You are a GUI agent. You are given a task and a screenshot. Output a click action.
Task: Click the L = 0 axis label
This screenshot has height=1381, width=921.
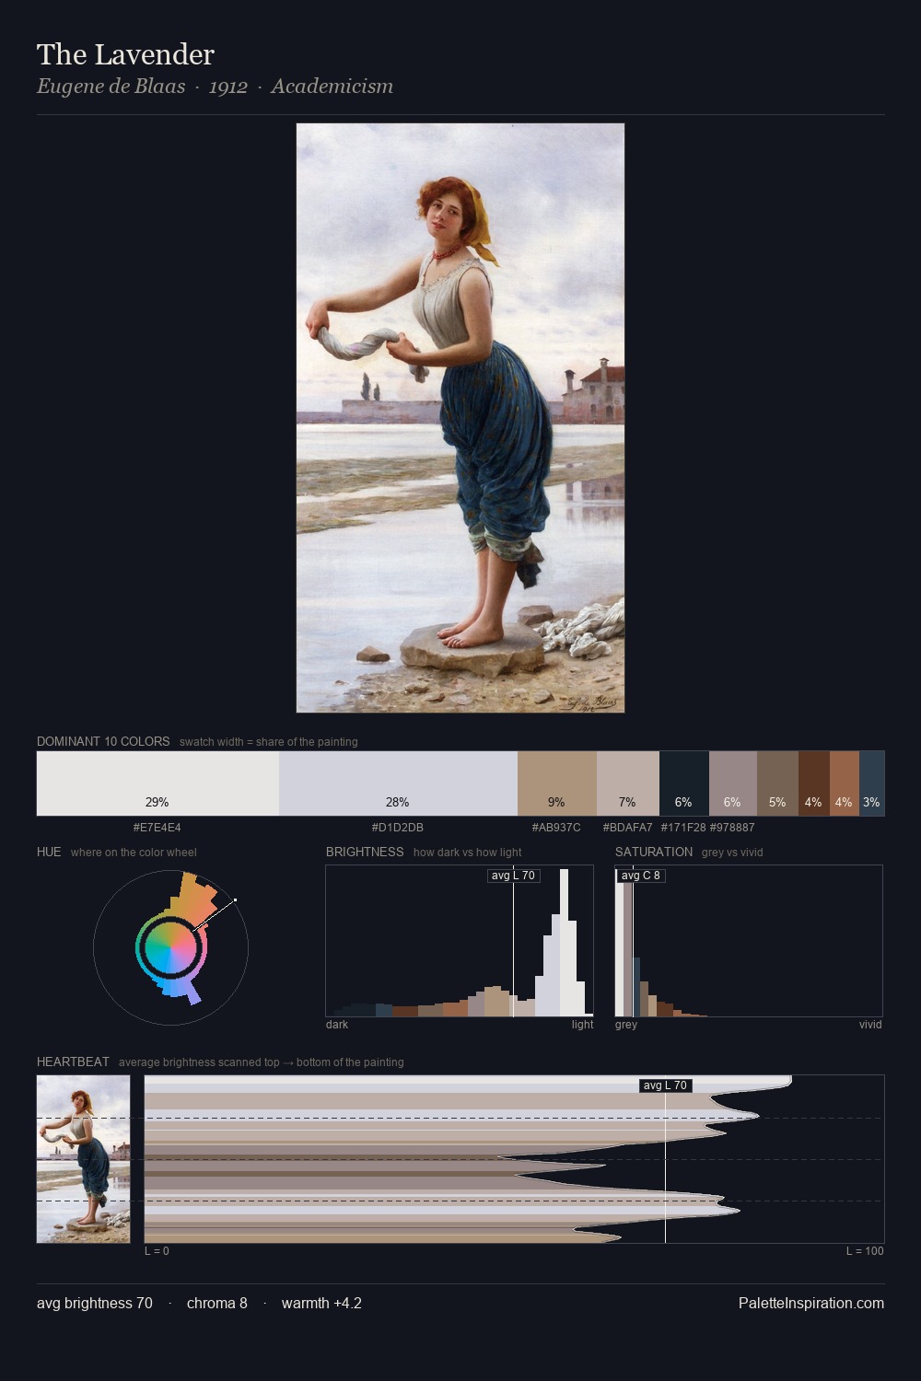(x=157, y=1251)
